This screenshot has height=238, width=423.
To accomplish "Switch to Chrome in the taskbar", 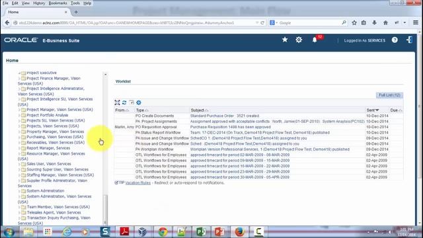I will [163, 232].
